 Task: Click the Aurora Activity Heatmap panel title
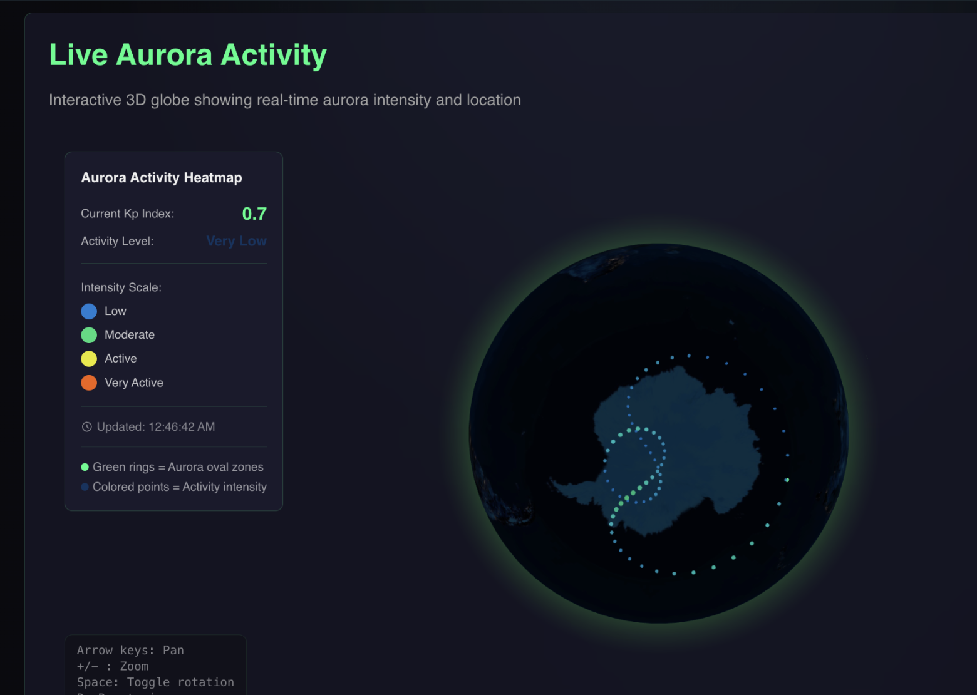[x=161, y=177]
